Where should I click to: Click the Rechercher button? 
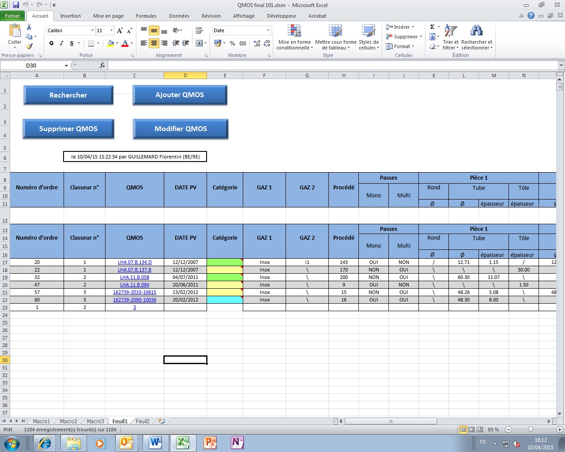pyautogui.click(x=68, y=95)
